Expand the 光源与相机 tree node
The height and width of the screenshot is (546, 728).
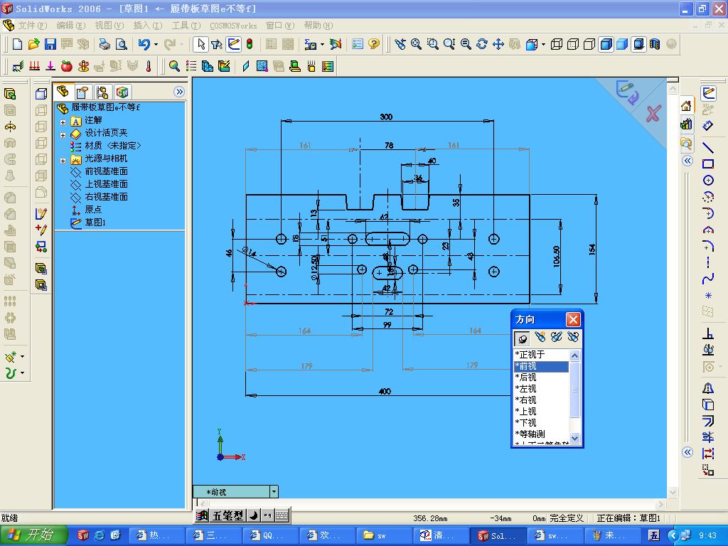(63, 161)
